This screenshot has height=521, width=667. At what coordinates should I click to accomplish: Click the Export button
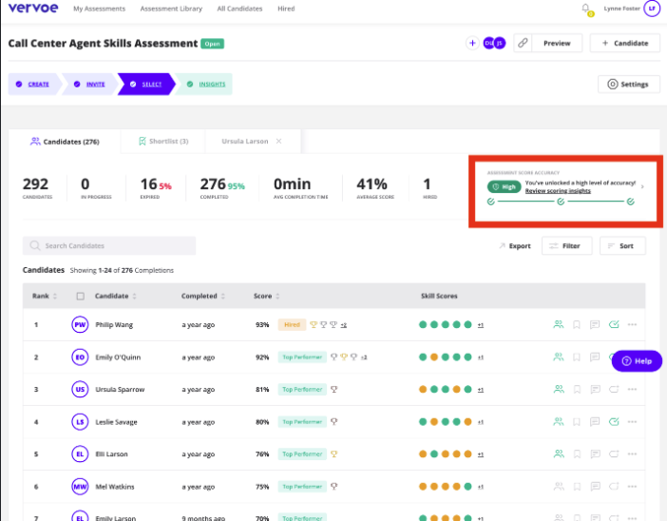coord(514,246)
